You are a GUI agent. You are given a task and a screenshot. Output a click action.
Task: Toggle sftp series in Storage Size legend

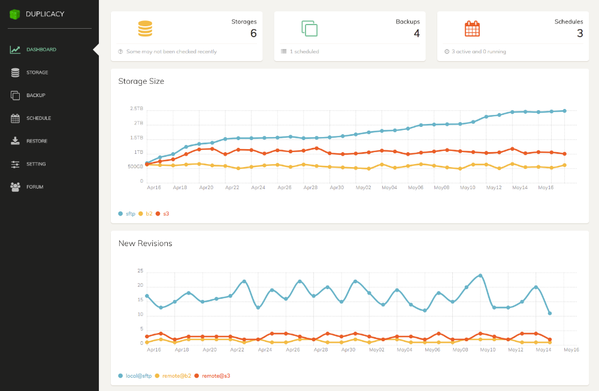pos(127,214)
